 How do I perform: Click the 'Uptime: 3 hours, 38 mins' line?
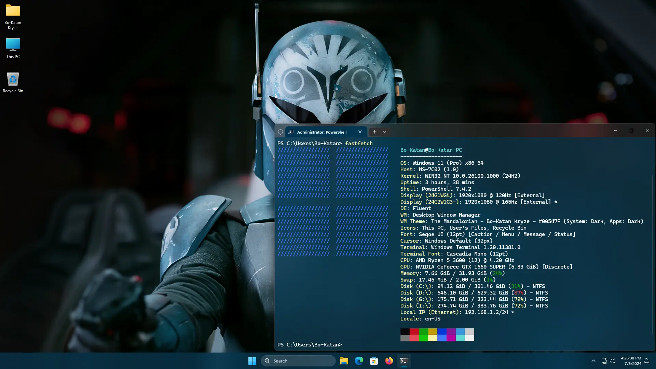[x=437, y=182]
